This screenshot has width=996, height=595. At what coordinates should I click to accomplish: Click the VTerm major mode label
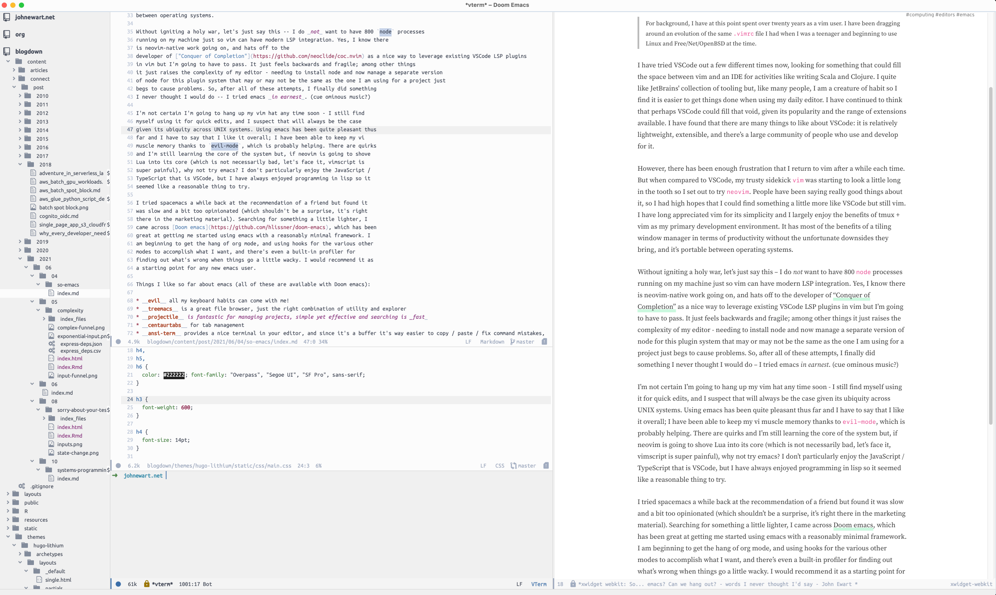539,584
